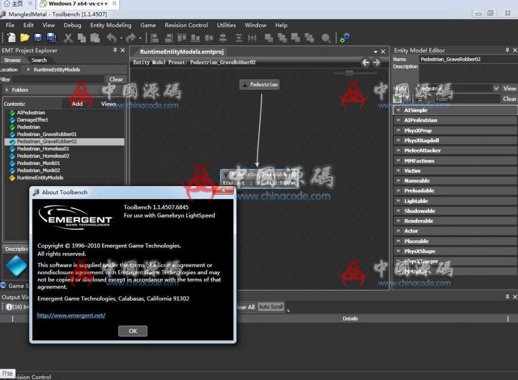The width and height of the screenshot is (518, 380).
Task: Select AIPedestrian in Contents list
Action: click(x=31, y=112)
